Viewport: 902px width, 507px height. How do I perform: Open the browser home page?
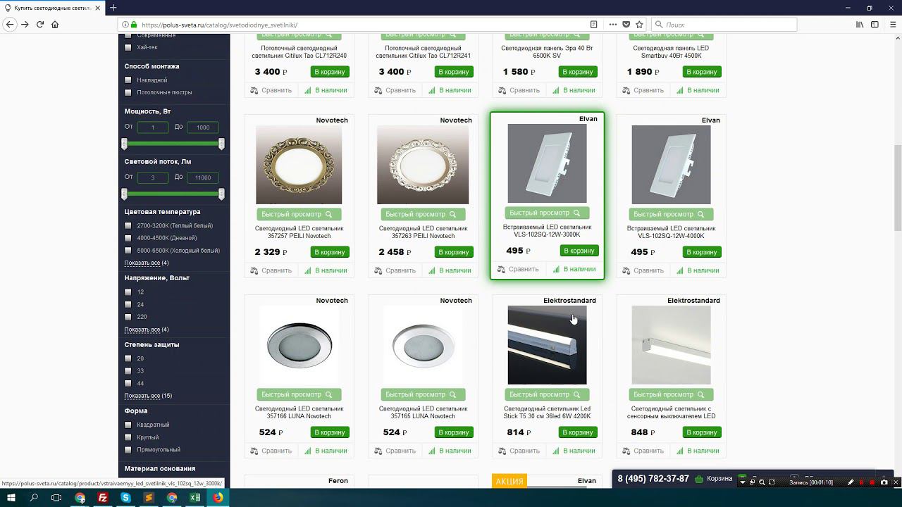[x=55, y=24]
